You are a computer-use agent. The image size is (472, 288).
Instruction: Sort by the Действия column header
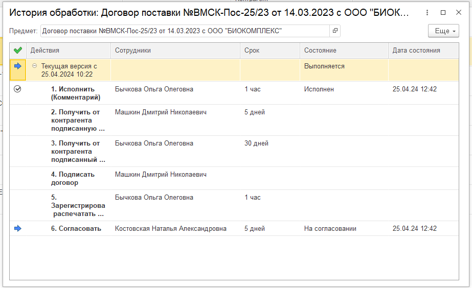click(69, 50)
